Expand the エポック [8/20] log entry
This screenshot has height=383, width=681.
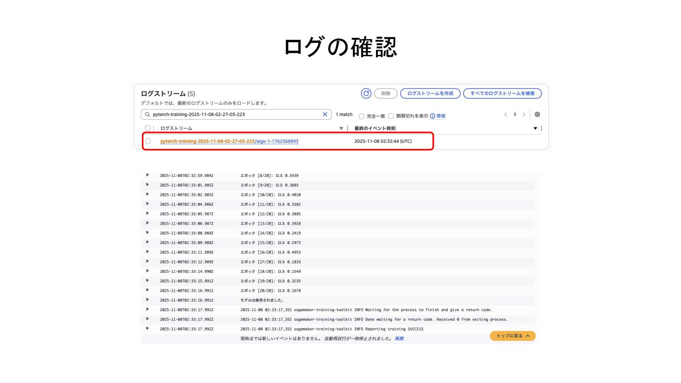148,175
